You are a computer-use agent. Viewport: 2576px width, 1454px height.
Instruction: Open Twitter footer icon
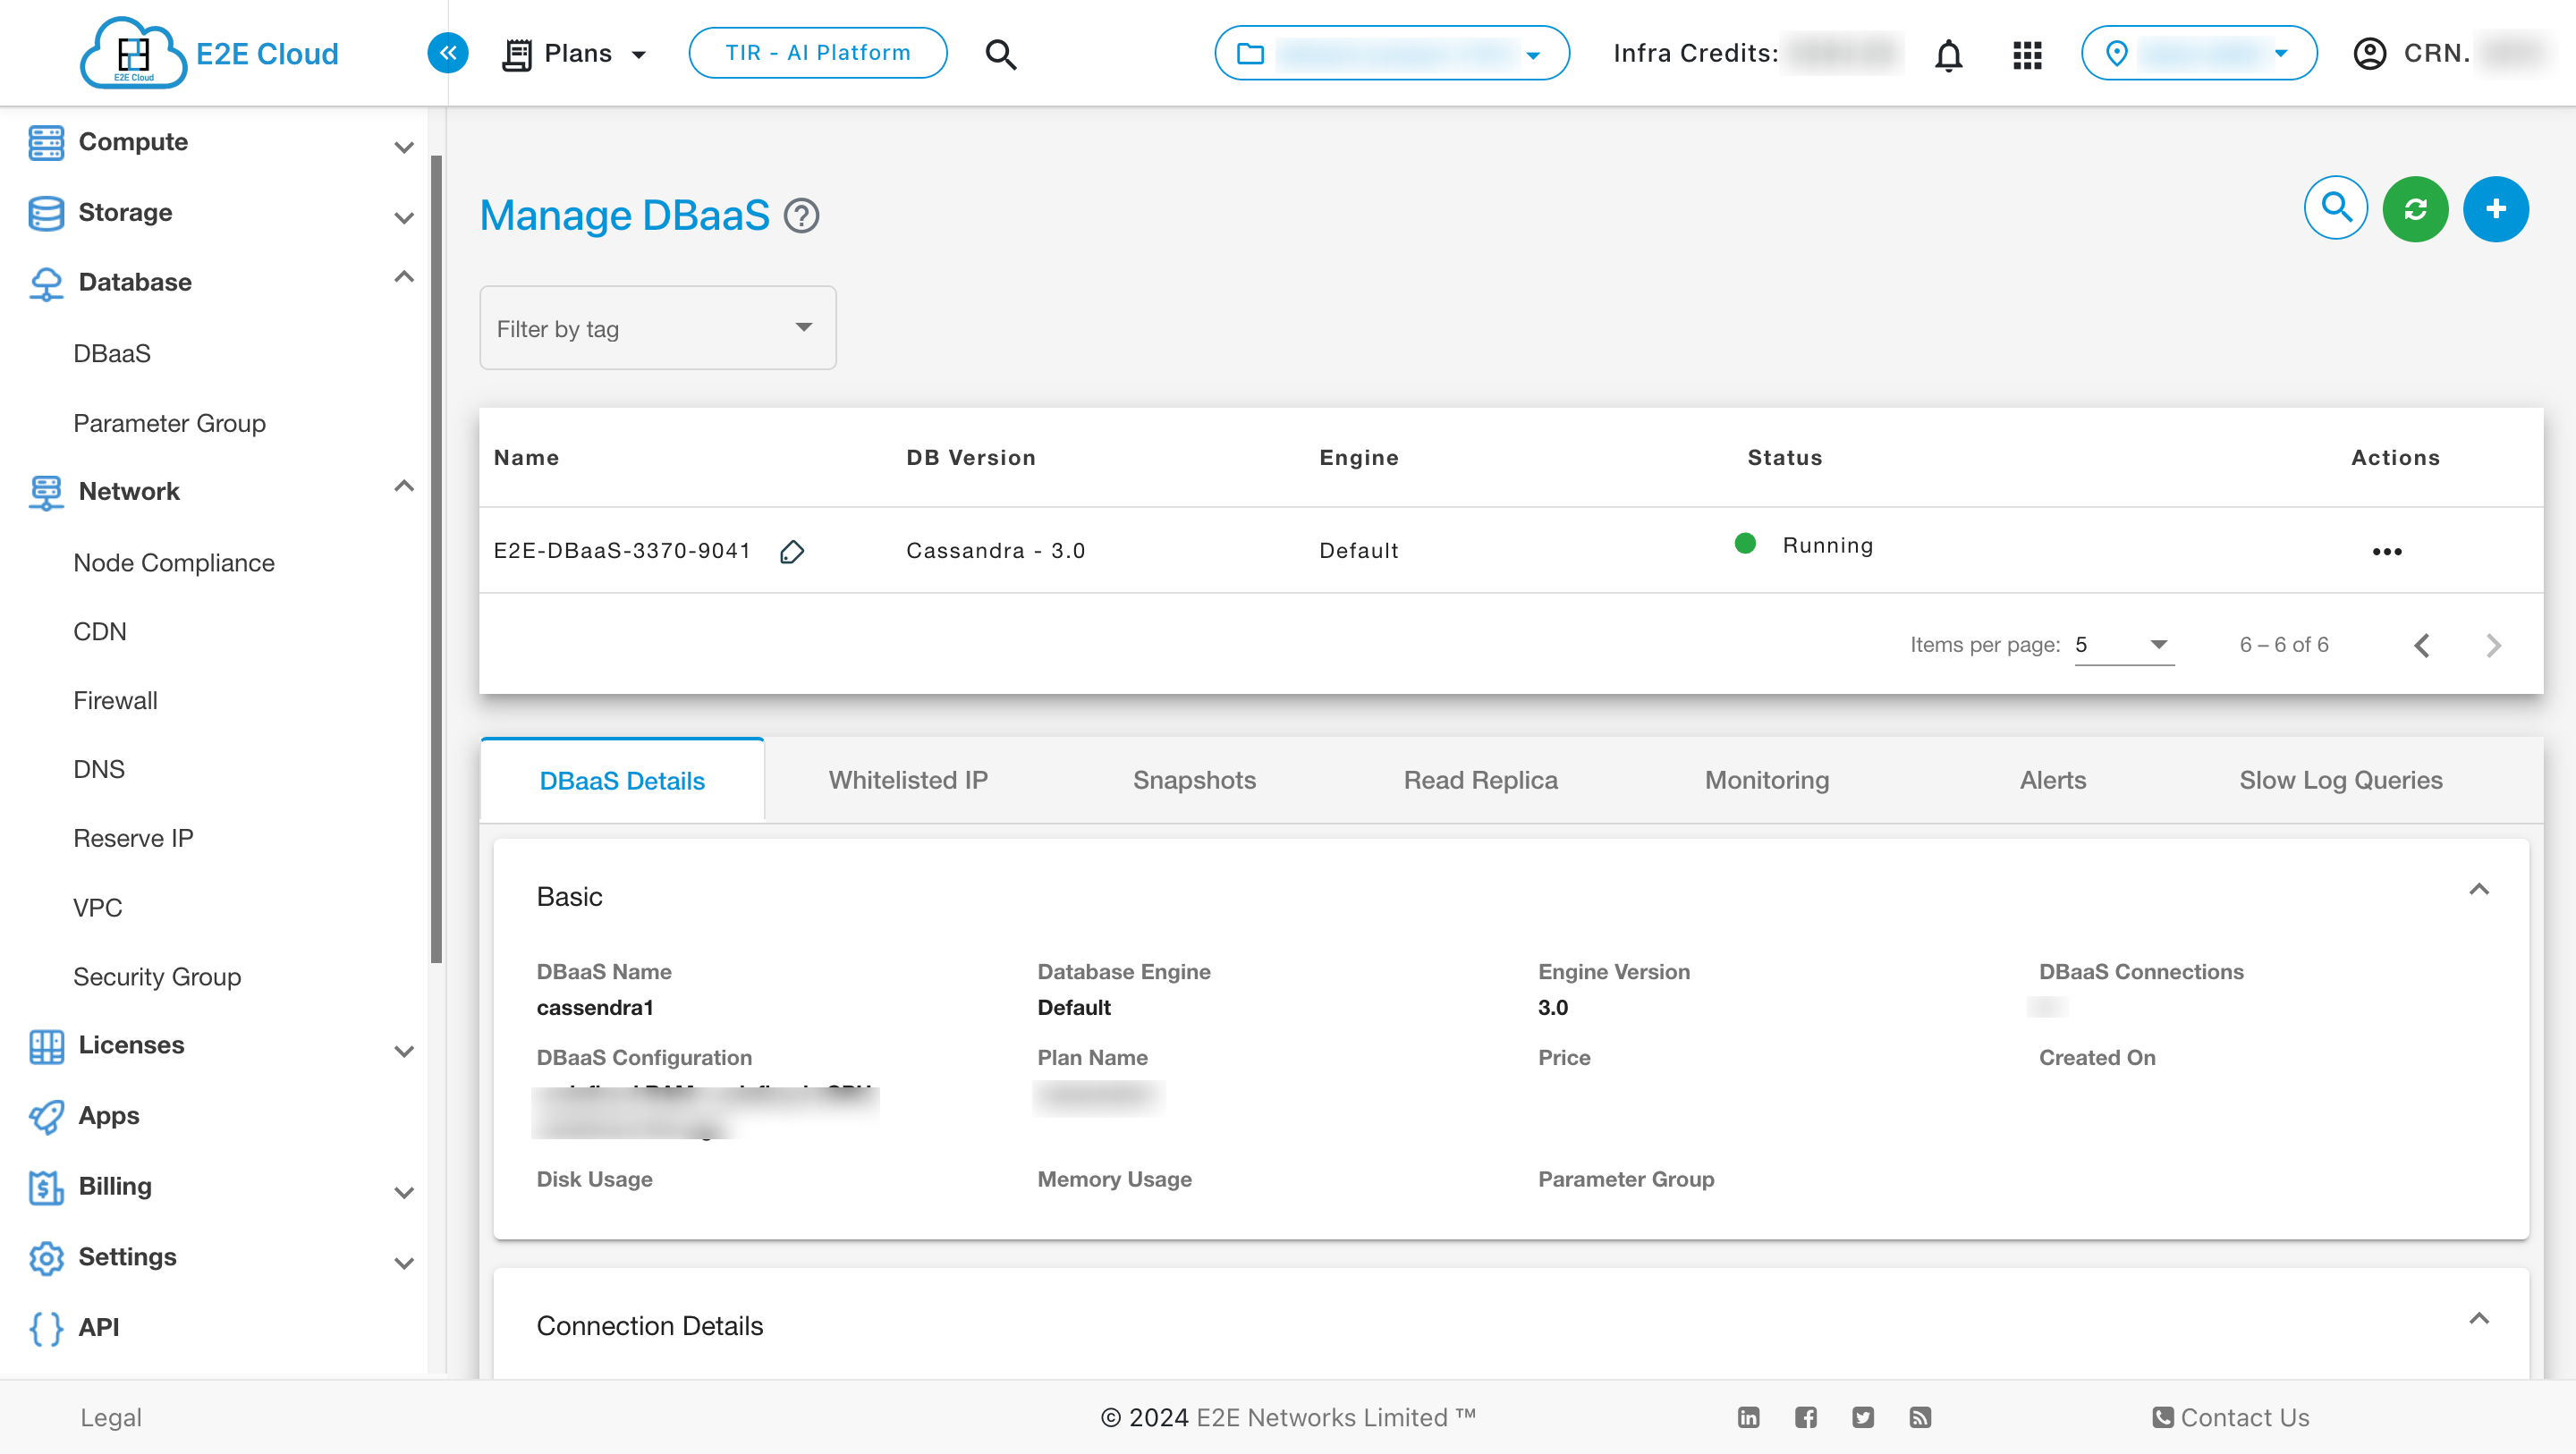1862,1417
